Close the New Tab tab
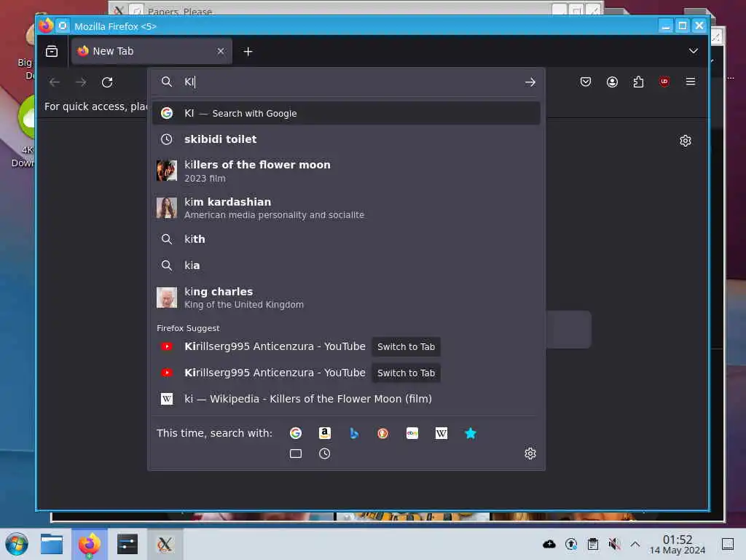Image resolution: width=746 pixels, height=560 pixels. (x=221, y=51)
